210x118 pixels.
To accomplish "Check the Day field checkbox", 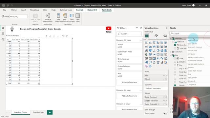I will tap(175, 65).
